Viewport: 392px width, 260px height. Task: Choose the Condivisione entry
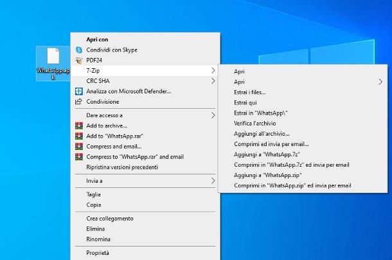pyautogui.click(x=145, y=102)
